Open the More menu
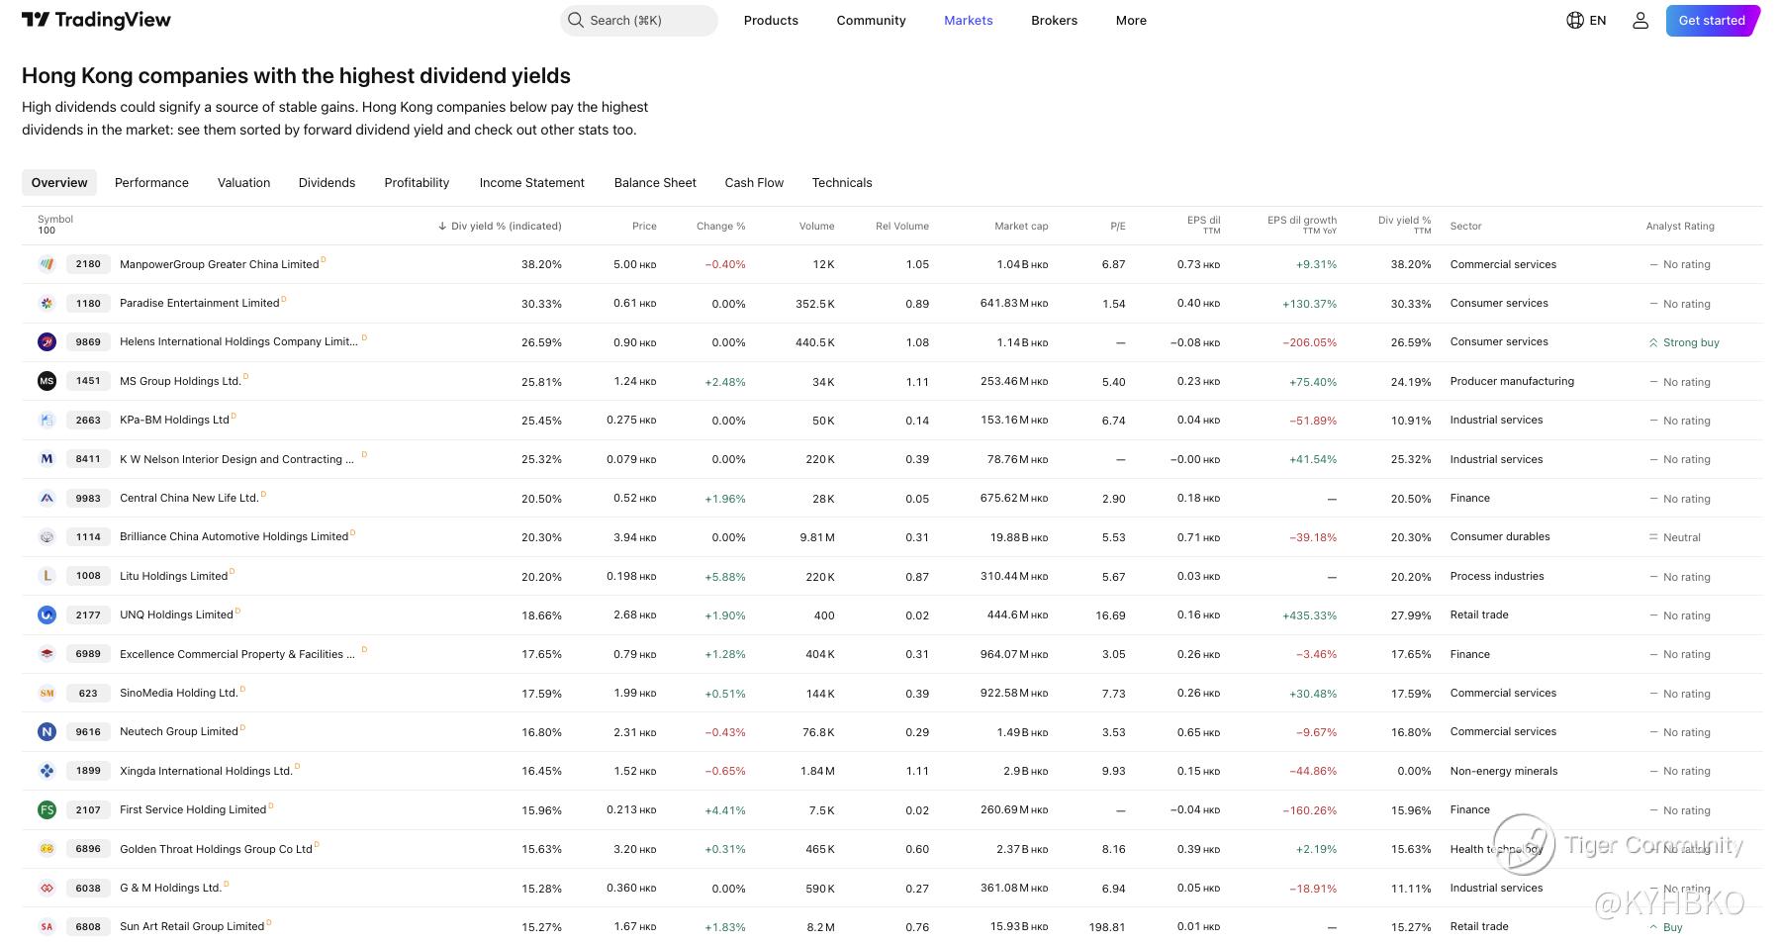 [1131, 20]
